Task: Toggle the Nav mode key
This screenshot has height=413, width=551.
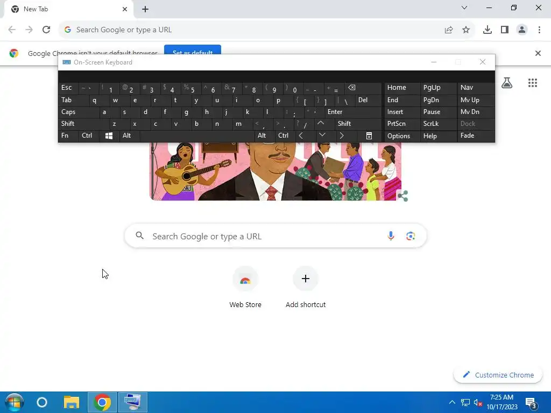Action: [x=476, y=88]
